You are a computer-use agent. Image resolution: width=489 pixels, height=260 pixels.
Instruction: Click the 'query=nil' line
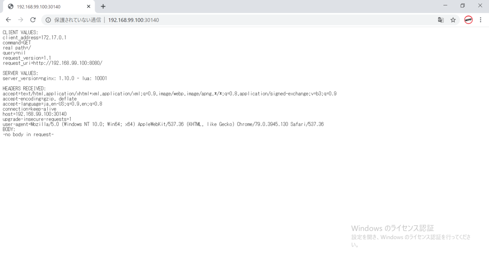tap(14, 53)
